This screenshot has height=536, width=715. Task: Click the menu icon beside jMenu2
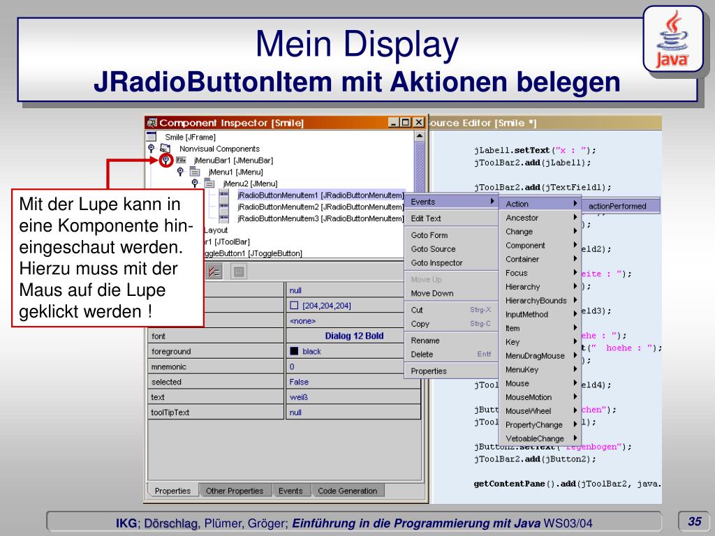click(209, 184)
